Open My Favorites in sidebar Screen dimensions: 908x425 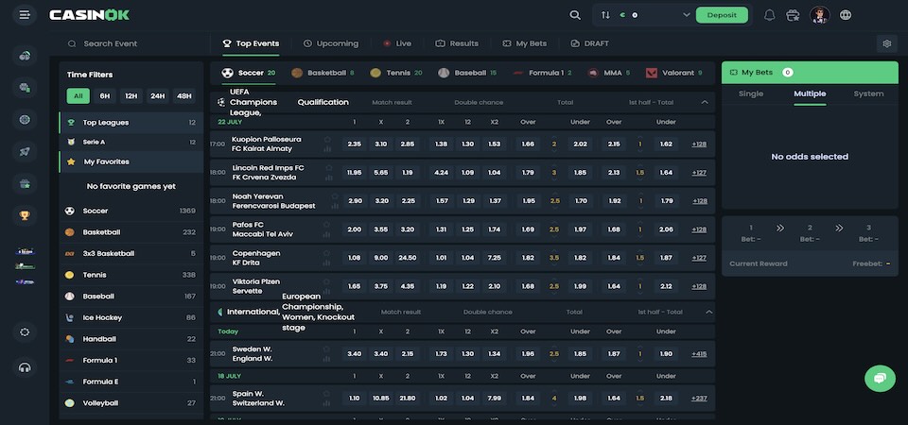coord(131,161)
